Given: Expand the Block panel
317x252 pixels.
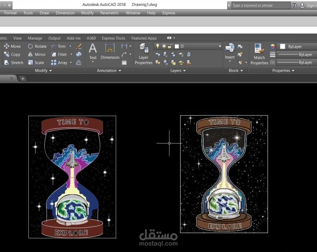Looking at the screenshot, I should click(x=236, y=71).
